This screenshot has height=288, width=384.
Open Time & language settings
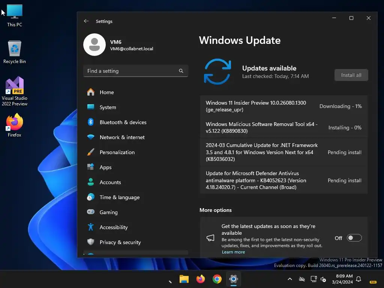(135, 197)
